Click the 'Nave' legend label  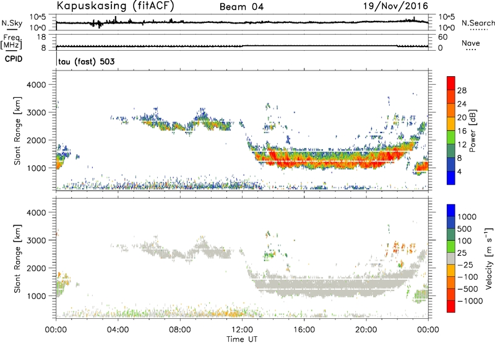[471, 43]
